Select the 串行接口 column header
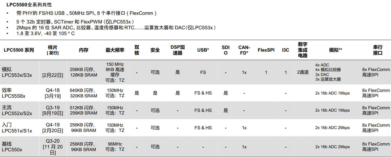The width and height of the screenshot is (391, 158). click(x=377, y=50)
